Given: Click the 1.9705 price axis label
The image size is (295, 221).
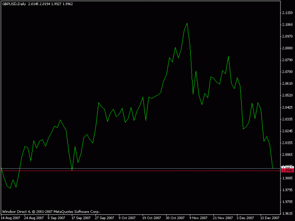Looking at the screenshot, I should coord(287,202).
